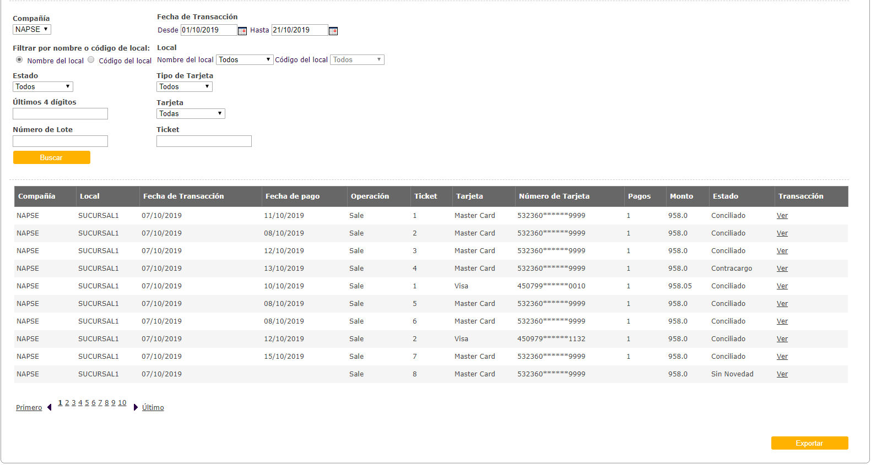This screenshot has height=465, width=871.
Task: Focus the Desde date field
Action: 209,30
